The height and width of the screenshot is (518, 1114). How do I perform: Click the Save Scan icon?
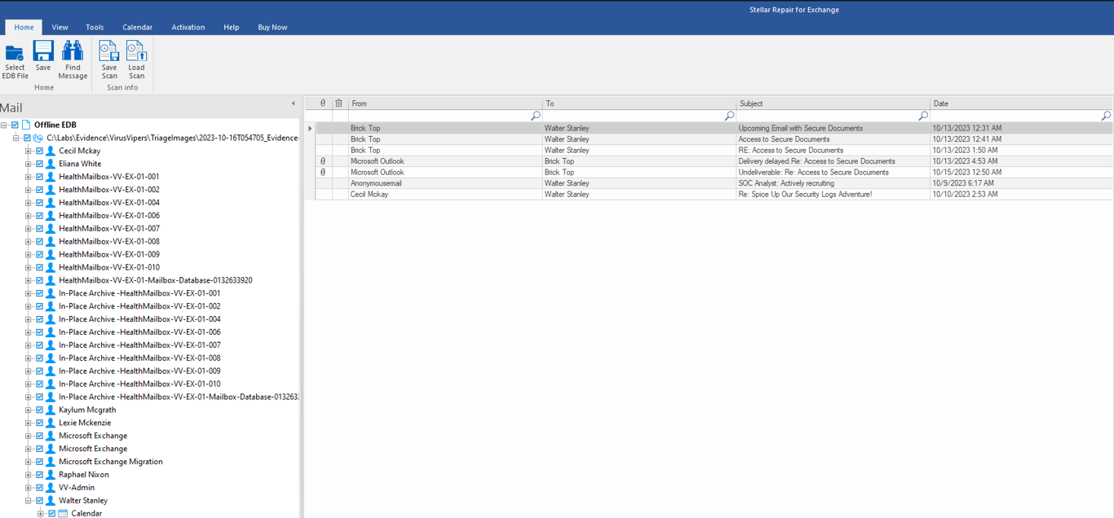109,50
